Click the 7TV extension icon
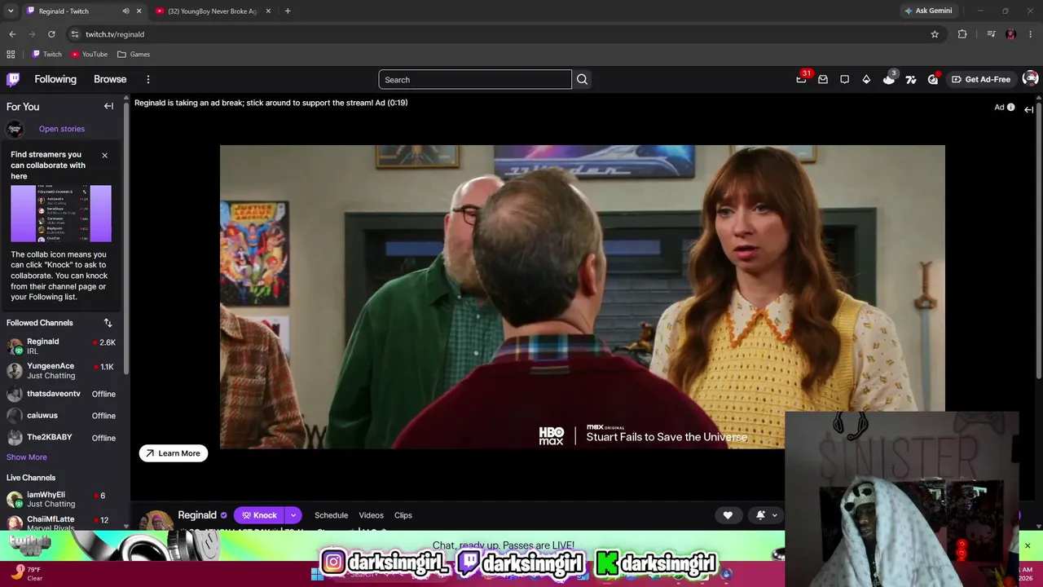This screenshot has width=1043, height=587. tap(911, 79)
